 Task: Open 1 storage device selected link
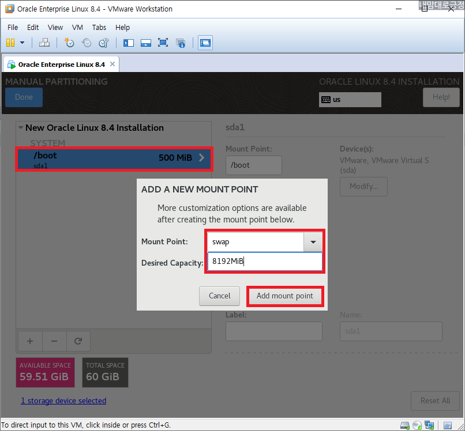point(63,401)
